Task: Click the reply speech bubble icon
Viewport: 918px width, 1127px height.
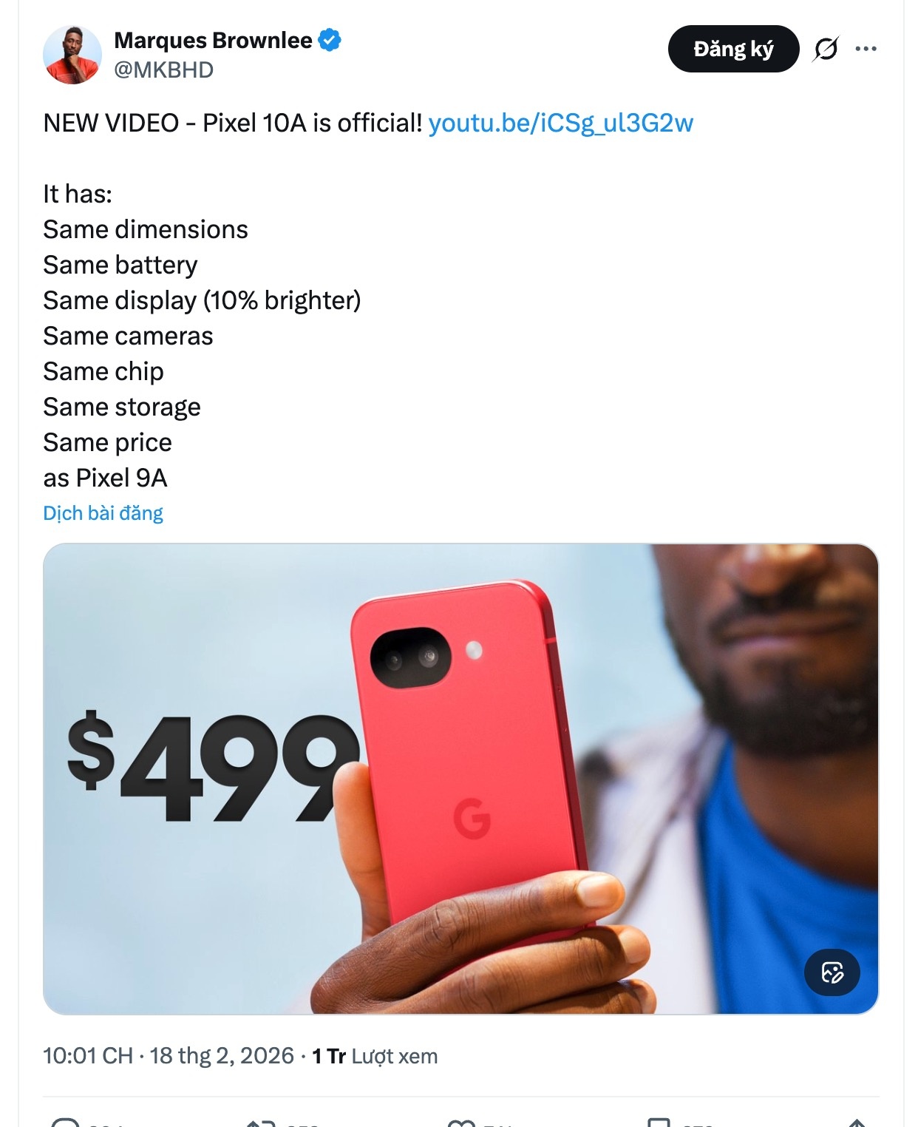Action: click(x=66, y=1123)
